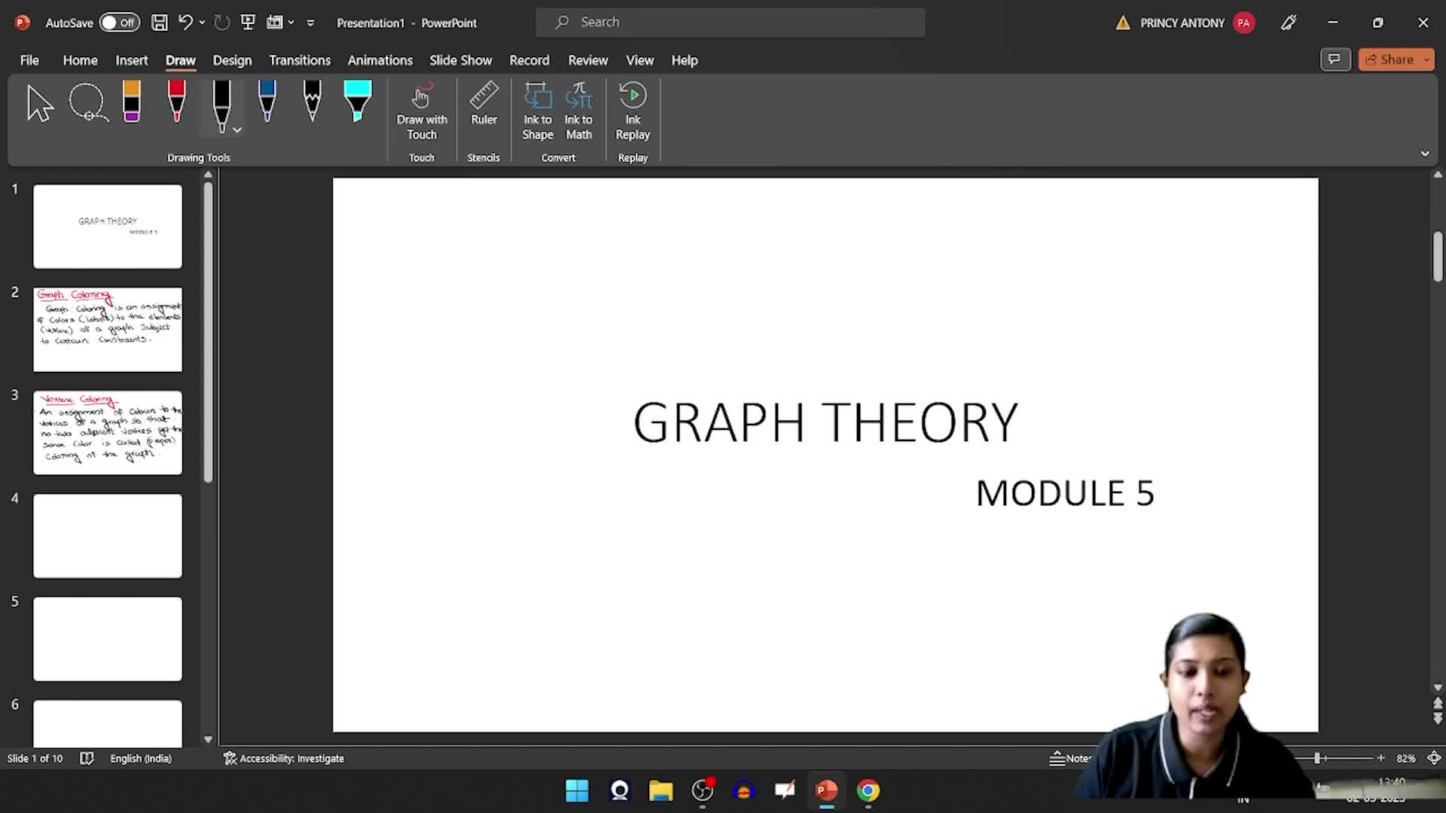Select the Lasso Select tool
This screenshot has width=1446, height=813.
tap(89, 102)
